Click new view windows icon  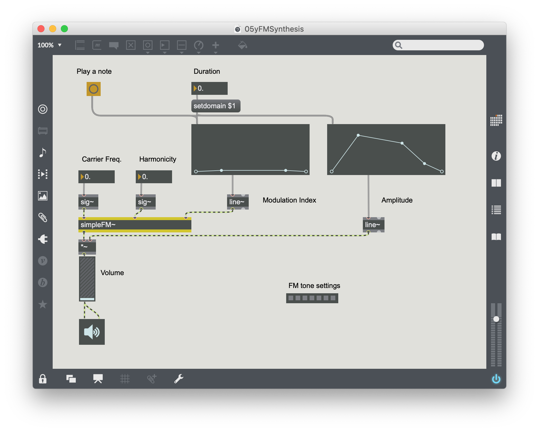point(71,379)
